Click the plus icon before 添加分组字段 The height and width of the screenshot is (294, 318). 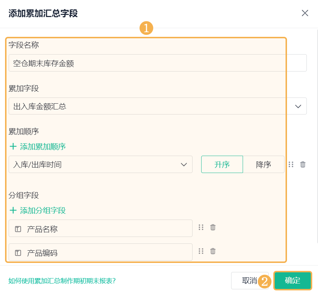point(13,210)
